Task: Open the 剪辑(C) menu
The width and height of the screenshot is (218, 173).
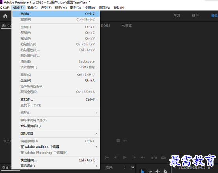Action: [x=32, y=8]
